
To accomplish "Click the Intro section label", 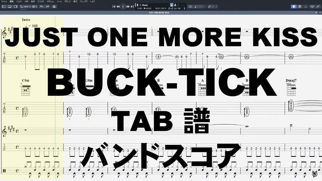I will (26, 20).
